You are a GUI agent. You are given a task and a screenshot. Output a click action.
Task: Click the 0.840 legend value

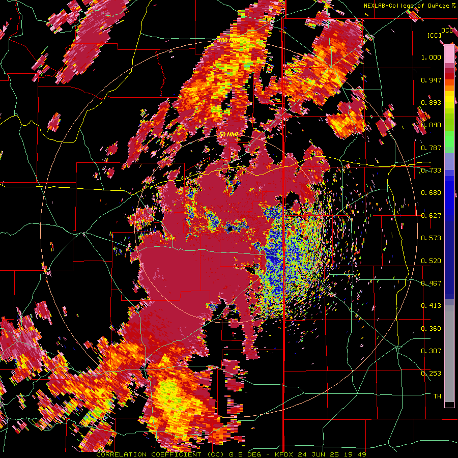[x=431, y=125]
